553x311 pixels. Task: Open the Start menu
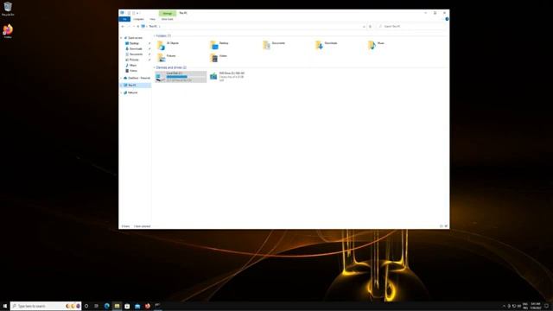coord(5,306)
